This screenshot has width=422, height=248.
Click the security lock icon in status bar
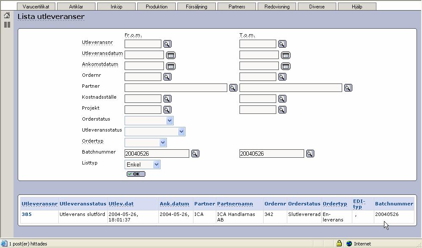tap(339, 243)
